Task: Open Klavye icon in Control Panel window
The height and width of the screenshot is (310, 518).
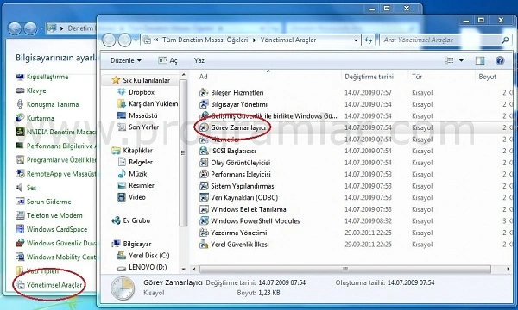Action: point(20,90)
